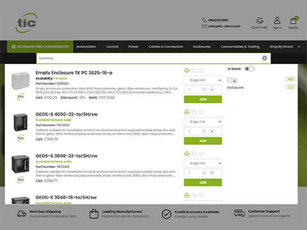The image size is (307, 230).
Task: Click the GEOS-S 3040-22 product thumbnail
Action: (x=20, y=164)
